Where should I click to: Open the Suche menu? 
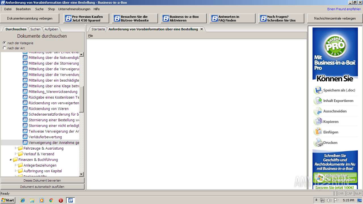pyautogui.click(x=39, y=9)
